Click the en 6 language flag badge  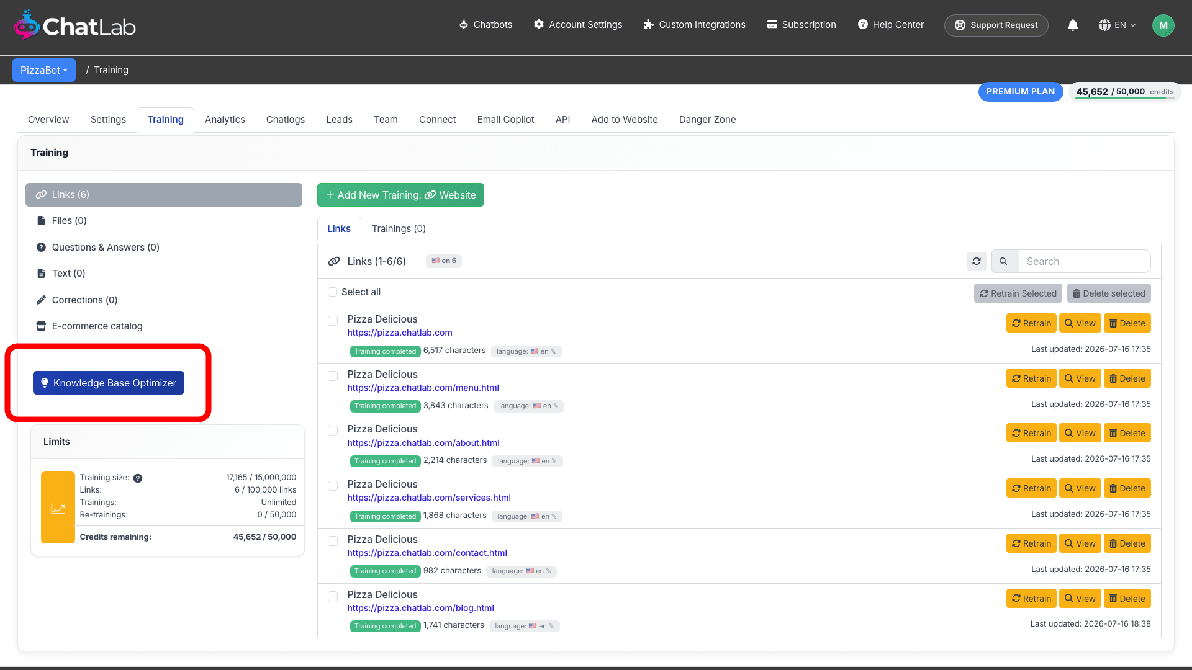(x=444, y=261)
